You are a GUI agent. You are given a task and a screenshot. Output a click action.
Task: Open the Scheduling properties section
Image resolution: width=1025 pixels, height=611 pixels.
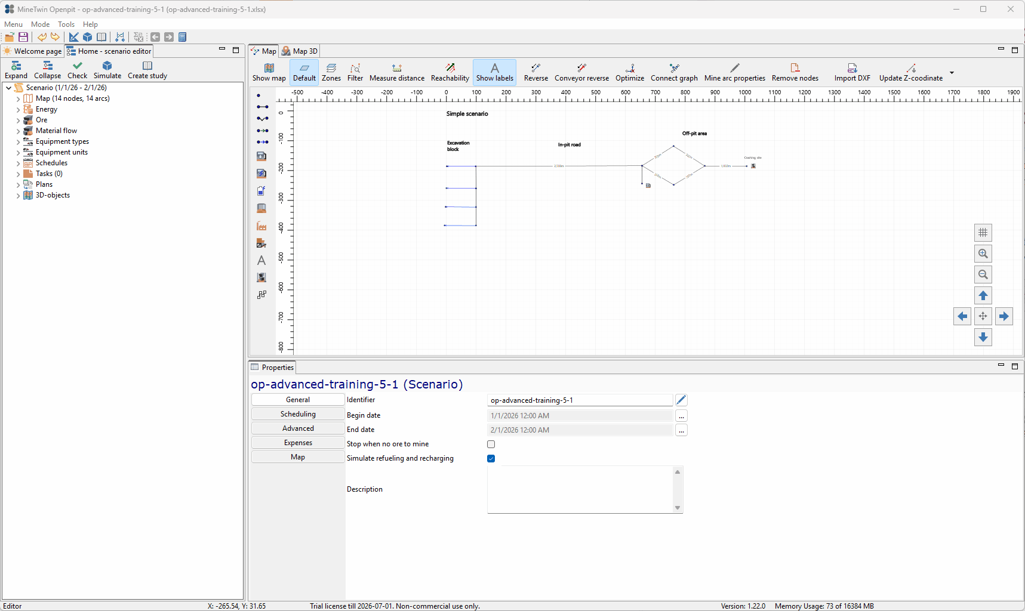[298, 414]
